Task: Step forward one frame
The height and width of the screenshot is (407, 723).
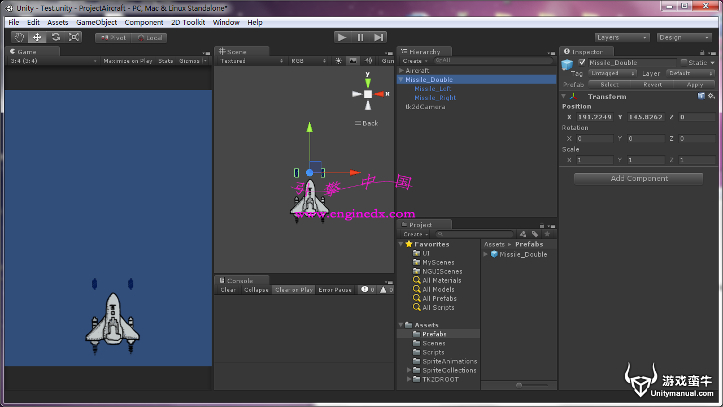Action: [x=378, y=37]
